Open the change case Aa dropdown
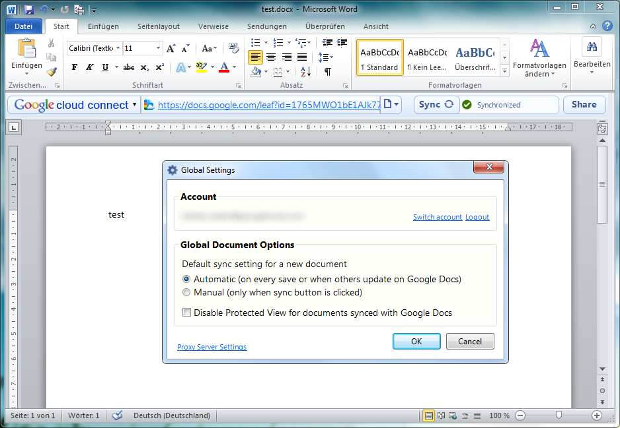 pos(209,49)
